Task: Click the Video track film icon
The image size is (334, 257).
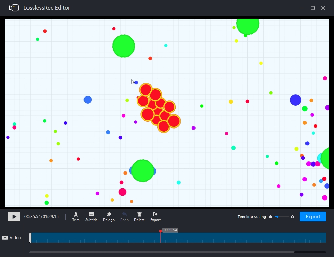Action: pyautogui.click(x=5, y=238)
